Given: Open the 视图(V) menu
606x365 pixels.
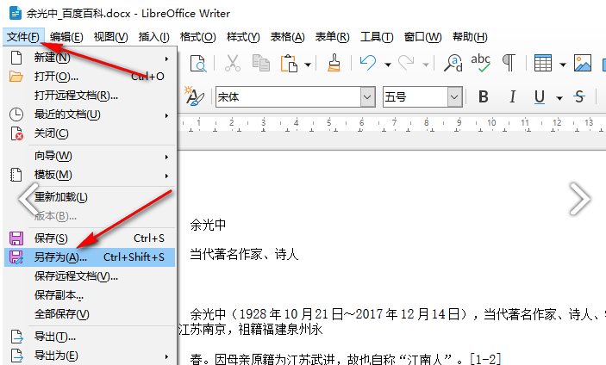Looking at the screenshot, I should pos(111,37).
